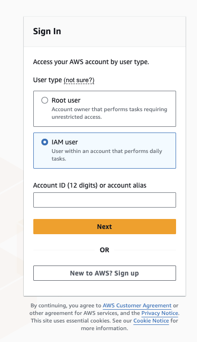Click the 'not sure?' help link
Screen dimensions: 197x342
click(79, 80)
